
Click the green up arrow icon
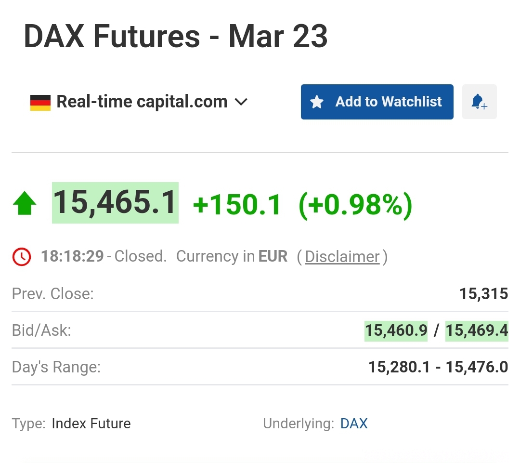(x=25, y=203)
